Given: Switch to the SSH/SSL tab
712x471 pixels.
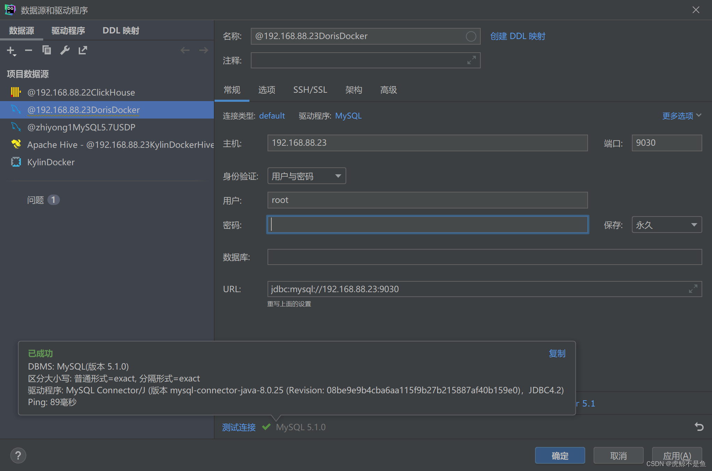Looking at the screenshot, I should click(310, 90).
